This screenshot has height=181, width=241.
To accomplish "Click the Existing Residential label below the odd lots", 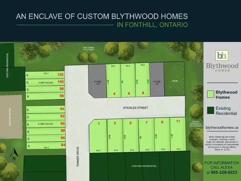I will (x=144, y=166).
